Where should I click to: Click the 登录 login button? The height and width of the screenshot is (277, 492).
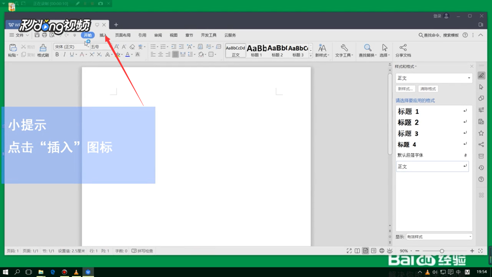[441, 16]
